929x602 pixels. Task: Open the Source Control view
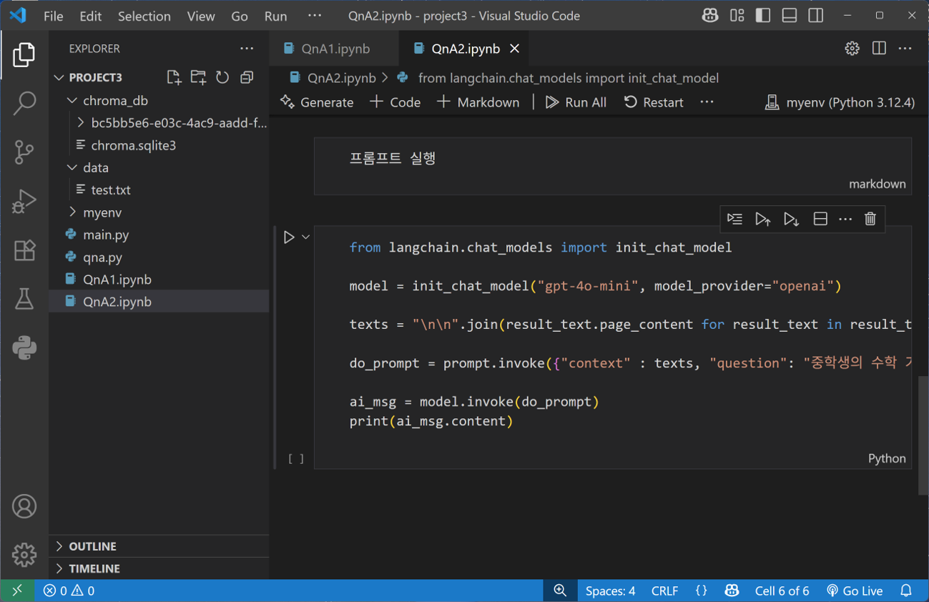tap(24, 152)
